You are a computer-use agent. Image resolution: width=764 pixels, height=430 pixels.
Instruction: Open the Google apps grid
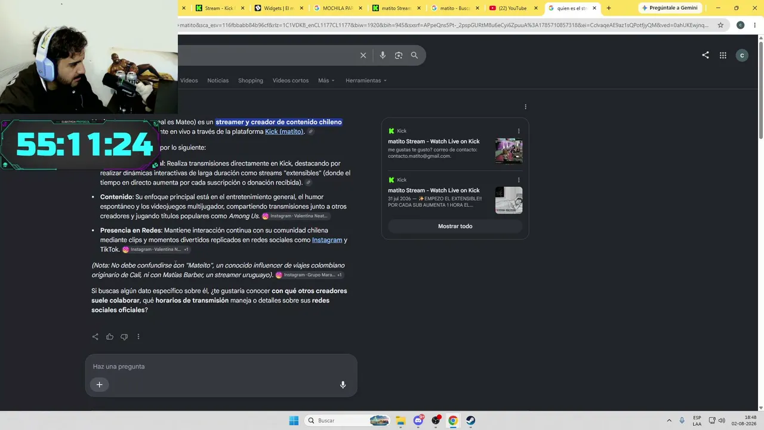pyautogui.click(x=723, y=56)
